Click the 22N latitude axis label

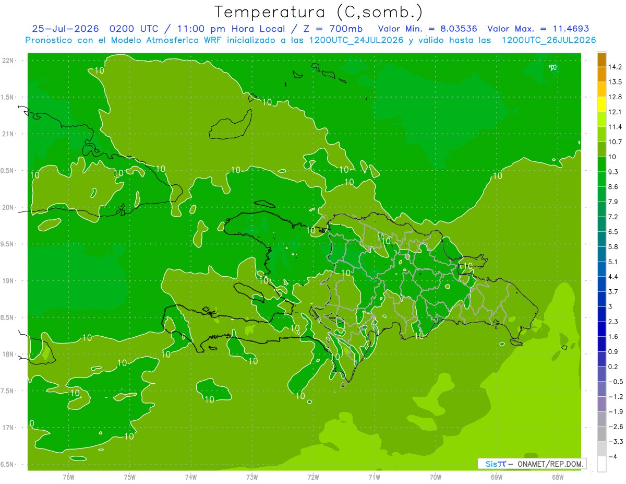point(9,61)
